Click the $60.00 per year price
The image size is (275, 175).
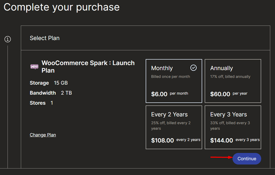[x=229, y=94]
